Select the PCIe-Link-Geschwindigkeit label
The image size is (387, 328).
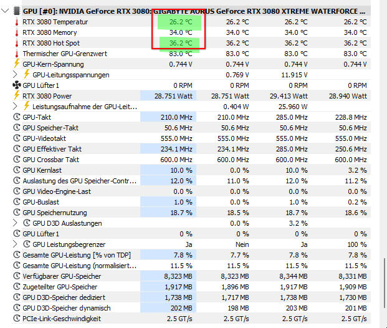[x=62, y=319]
